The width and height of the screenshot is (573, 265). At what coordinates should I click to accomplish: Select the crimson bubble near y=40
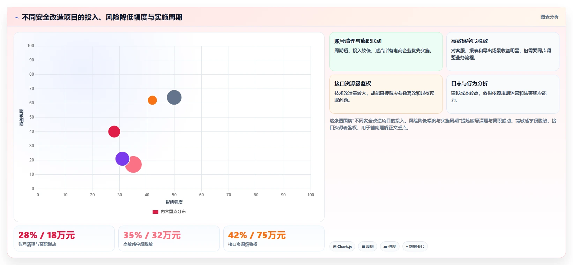[114, 131]
